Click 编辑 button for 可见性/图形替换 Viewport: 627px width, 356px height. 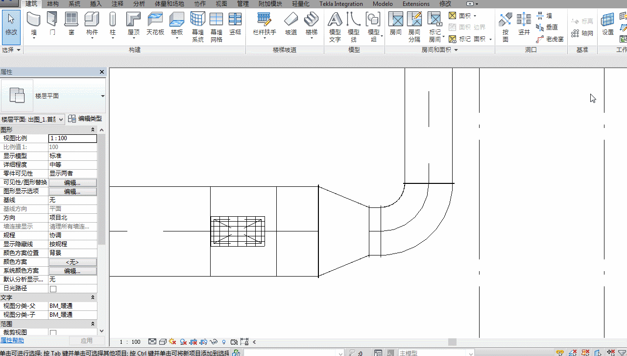coord(72,182)
